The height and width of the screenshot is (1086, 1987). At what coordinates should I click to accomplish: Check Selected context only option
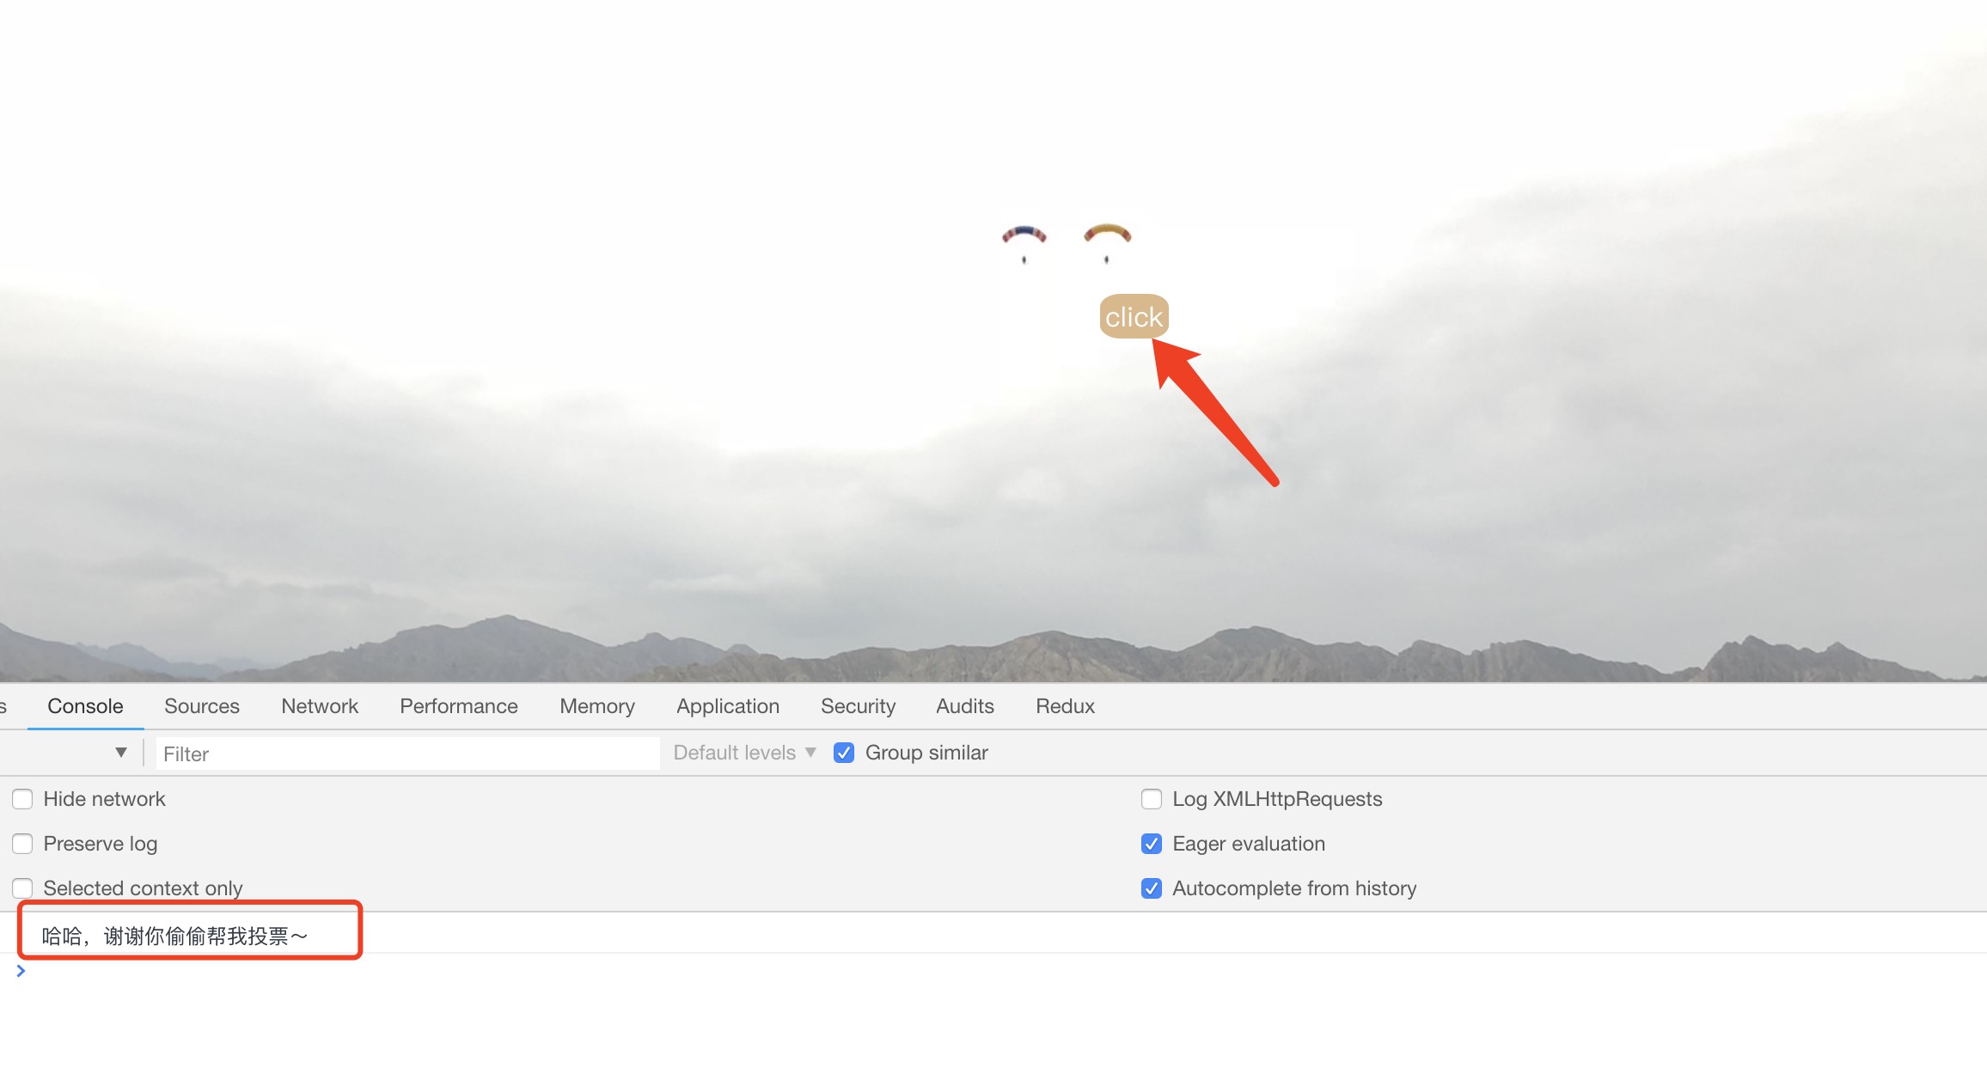22,888
